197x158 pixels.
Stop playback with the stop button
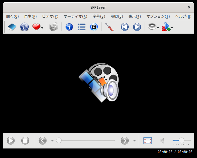(25, 141)
